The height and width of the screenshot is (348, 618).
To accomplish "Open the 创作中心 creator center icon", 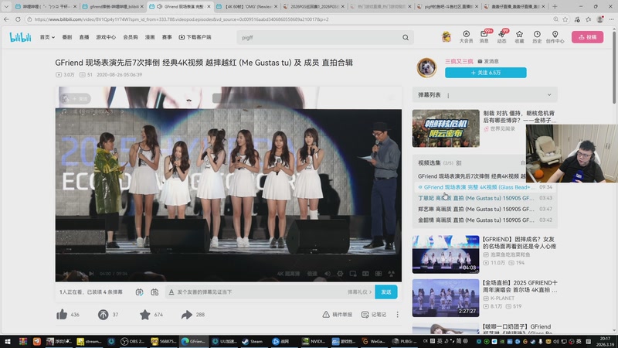I will tap(555, 36).
